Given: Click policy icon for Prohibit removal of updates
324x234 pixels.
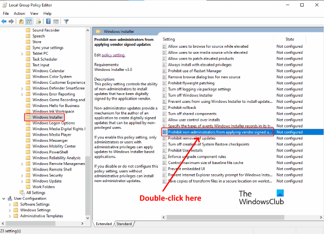Looking at the screenshot, I should click(x=164, y=138).
